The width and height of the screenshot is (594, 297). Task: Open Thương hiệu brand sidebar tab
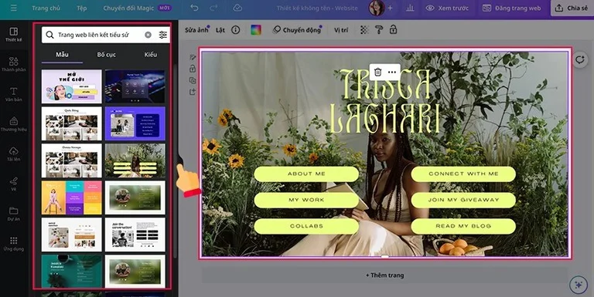pyautogui.click(x=14, y=124)
